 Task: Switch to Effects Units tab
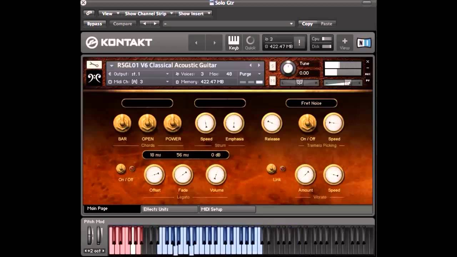(170, 209)
